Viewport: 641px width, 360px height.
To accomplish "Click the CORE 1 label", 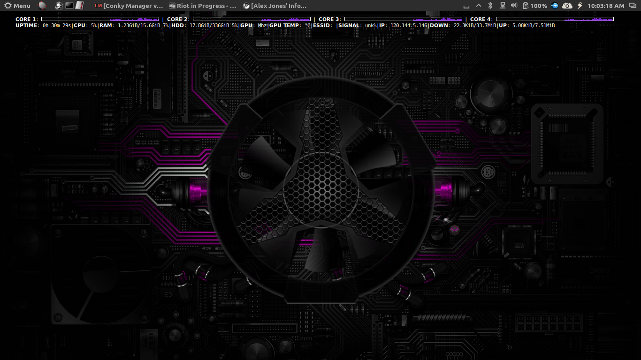I will click(x=27, y=19).
